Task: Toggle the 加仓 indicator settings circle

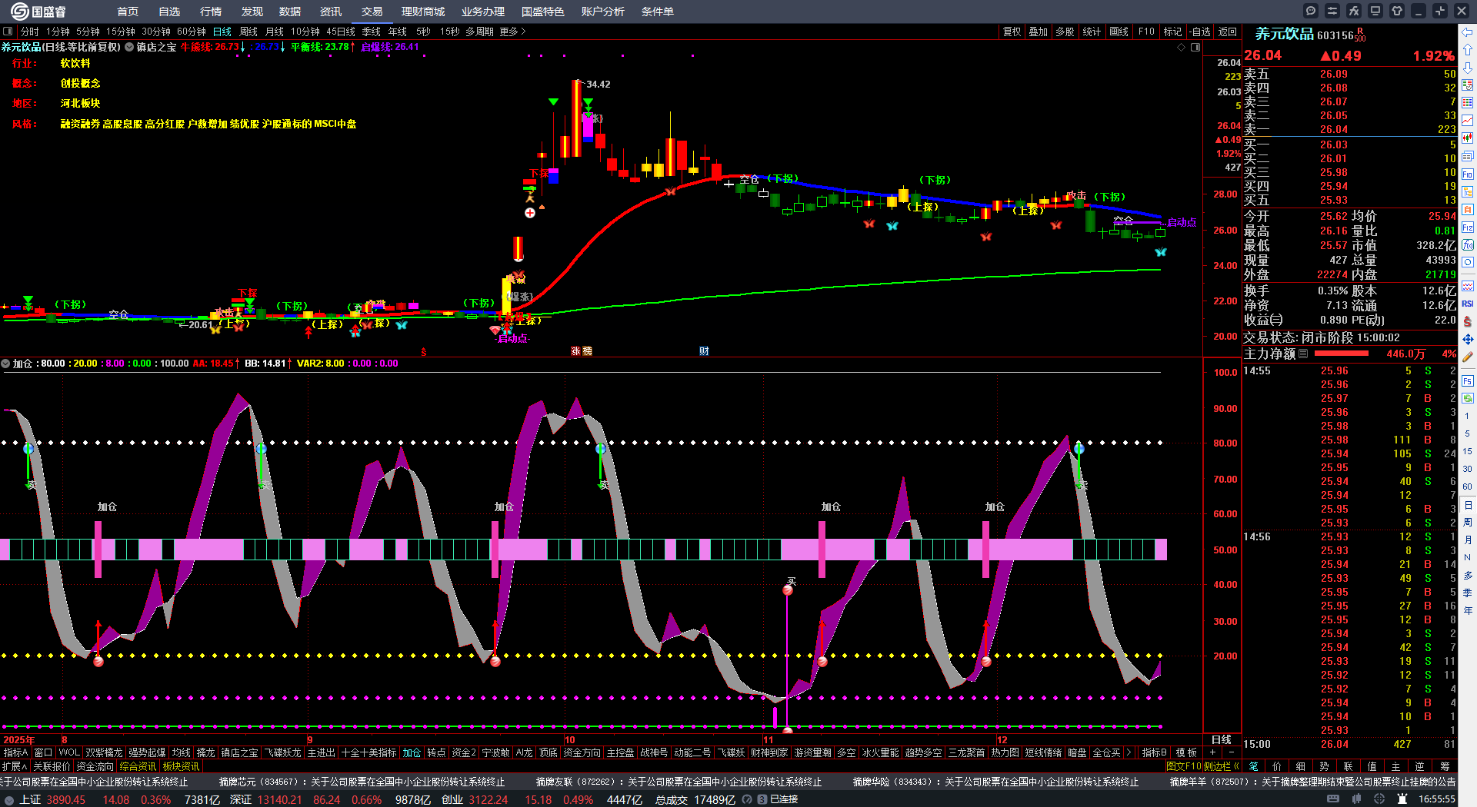Action: click(5, 364)
